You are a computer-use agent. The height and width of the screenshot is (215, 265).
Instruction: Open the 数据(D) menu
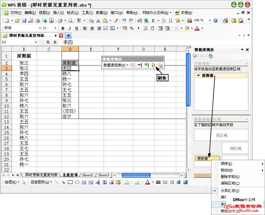(102, 13)
